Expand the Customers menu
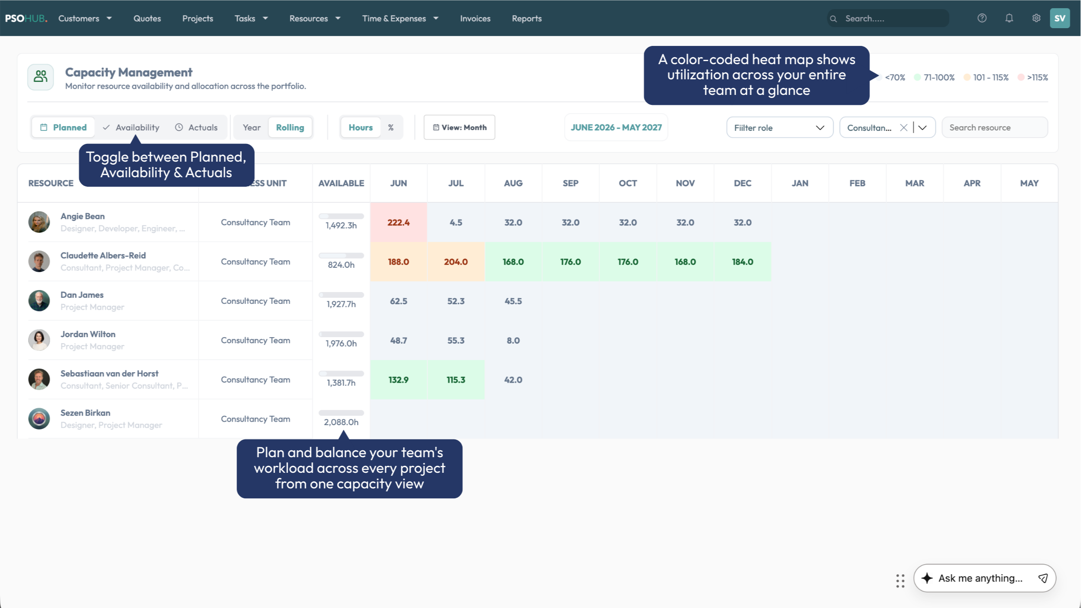Viewport: 1081px width, 608px height. click(85, 18)
